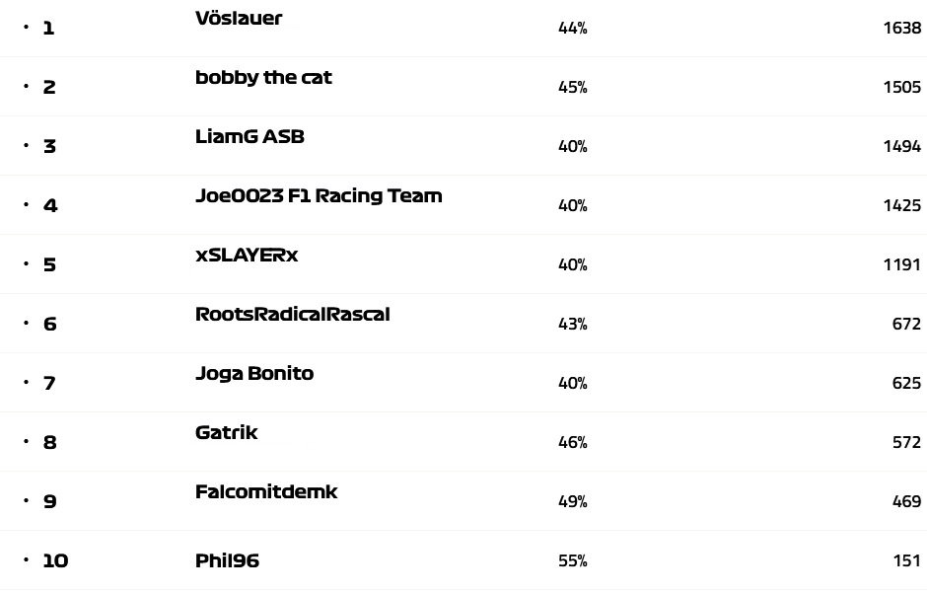Click the xSLAYERx team name
Screen dimensions: 927x593
click(247, 256)
